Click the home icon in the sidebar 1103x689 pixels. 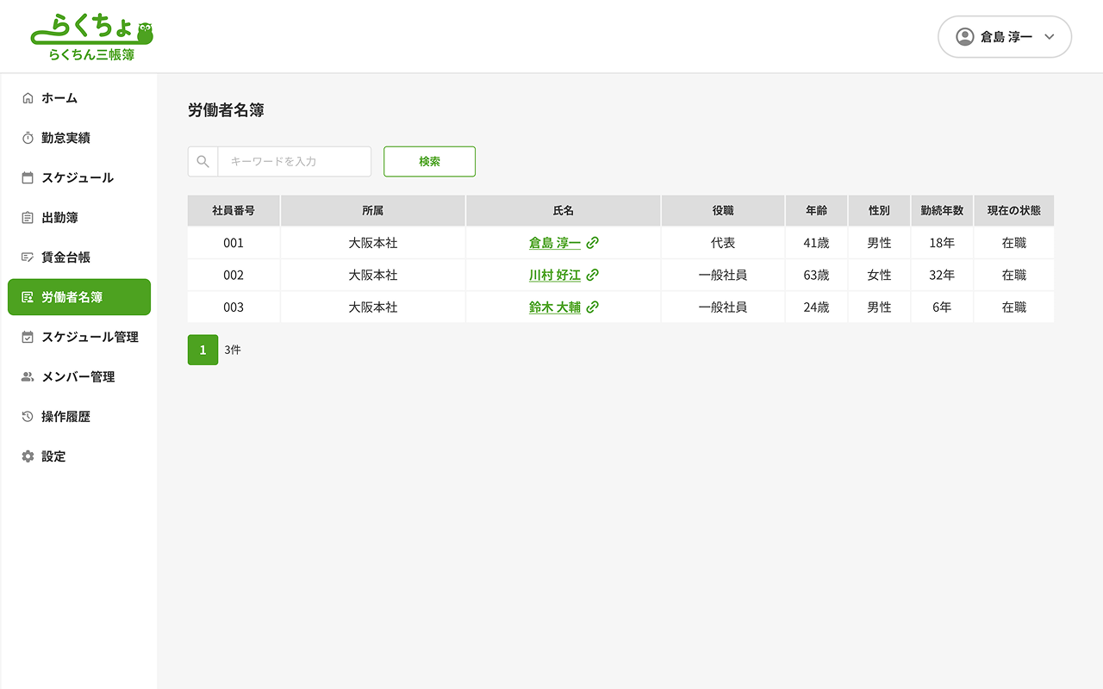[28, 98]
